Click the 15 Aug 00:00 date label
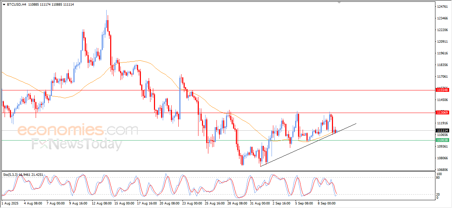Image resolution: width=452 pixels, height=208 pixels. (124, 203)
